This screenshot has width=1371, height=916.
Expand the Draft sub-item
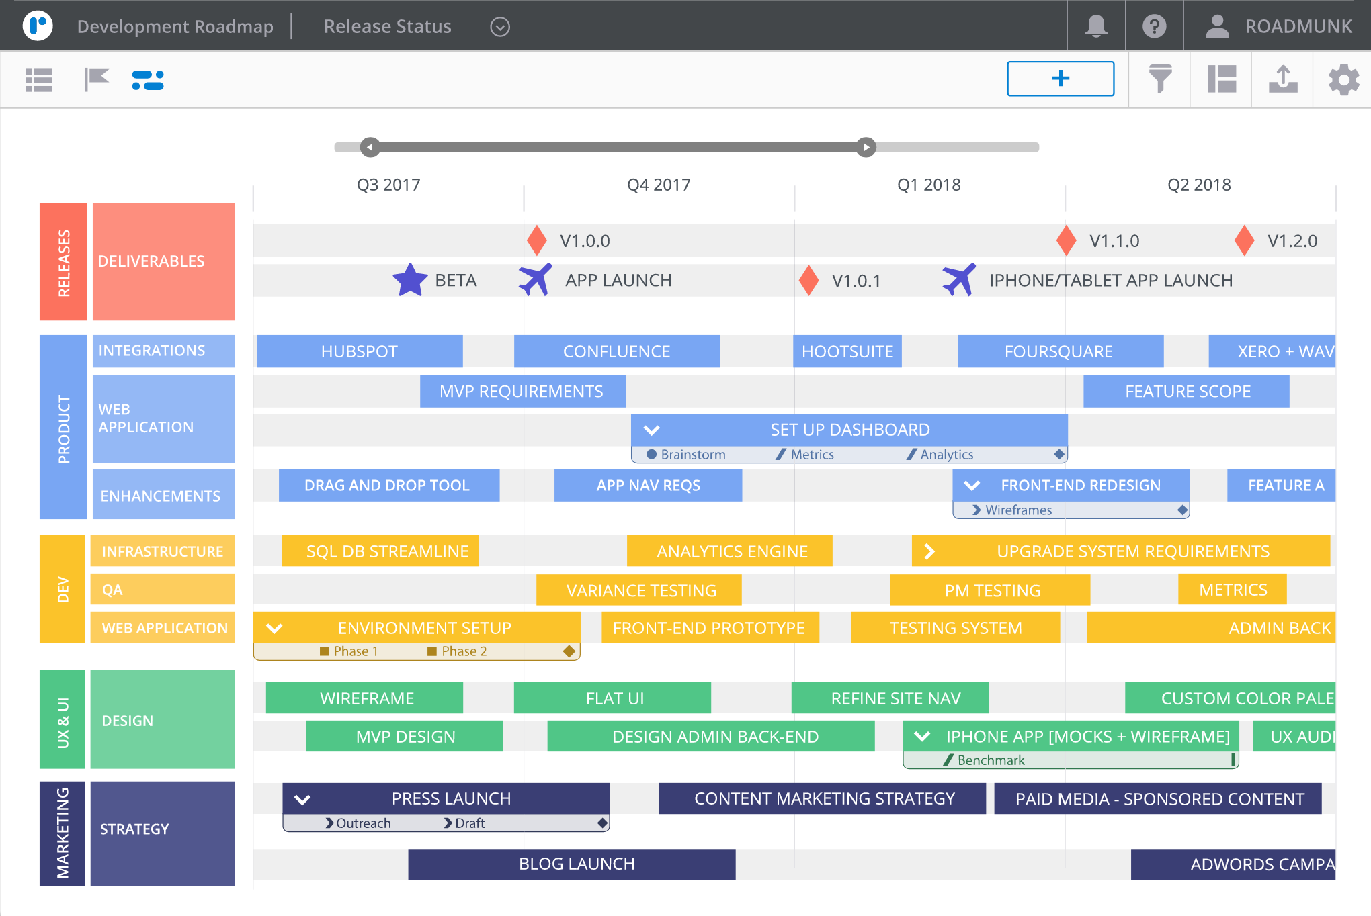[448, 823]
